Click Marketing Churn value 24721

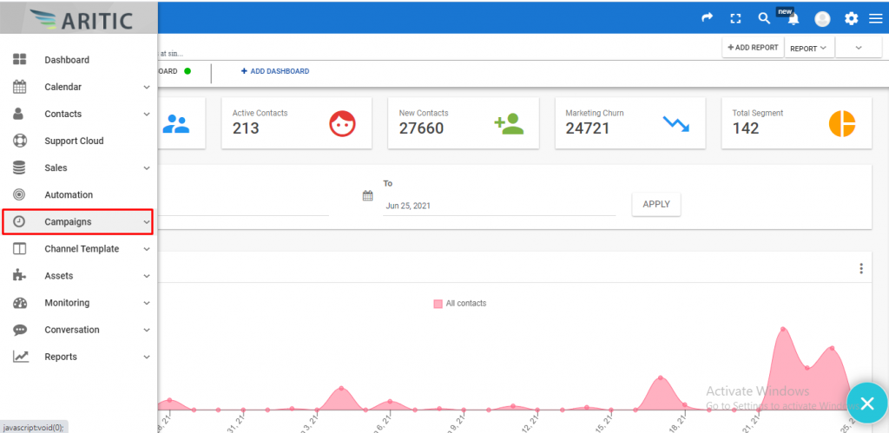[x=588, y=128]
